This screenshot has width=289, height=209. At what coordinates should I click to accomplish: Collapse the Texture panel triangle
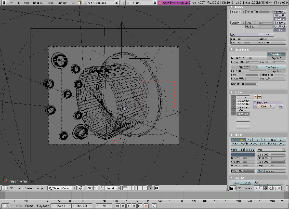[232, 92]
